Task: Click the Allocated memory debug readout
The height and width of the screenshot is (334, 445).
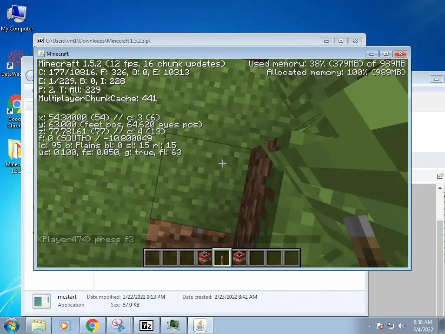Action: pos(337,73)
